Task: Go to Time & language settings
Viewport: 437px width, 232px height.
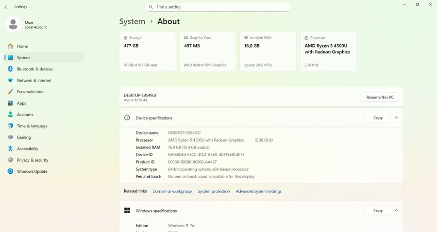Action: point(32,126)
